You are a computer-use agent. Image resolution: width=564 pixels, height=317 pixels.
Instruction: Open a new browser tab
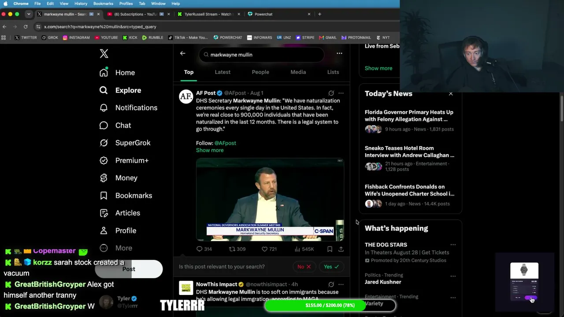tap(319, 14)
